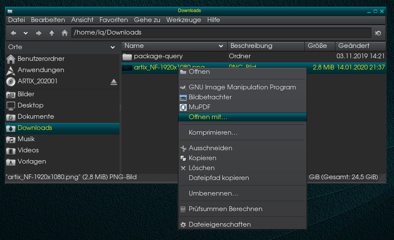The image size is (394, 240).
Task: Open the Werkzeuge menu
Action: (x=184, y=20)
